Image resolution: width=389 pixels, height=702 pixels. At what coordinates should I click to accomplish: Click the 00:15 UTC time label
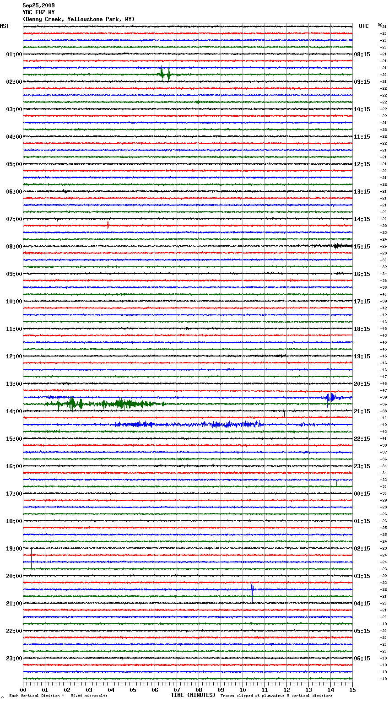coord(362,494)
